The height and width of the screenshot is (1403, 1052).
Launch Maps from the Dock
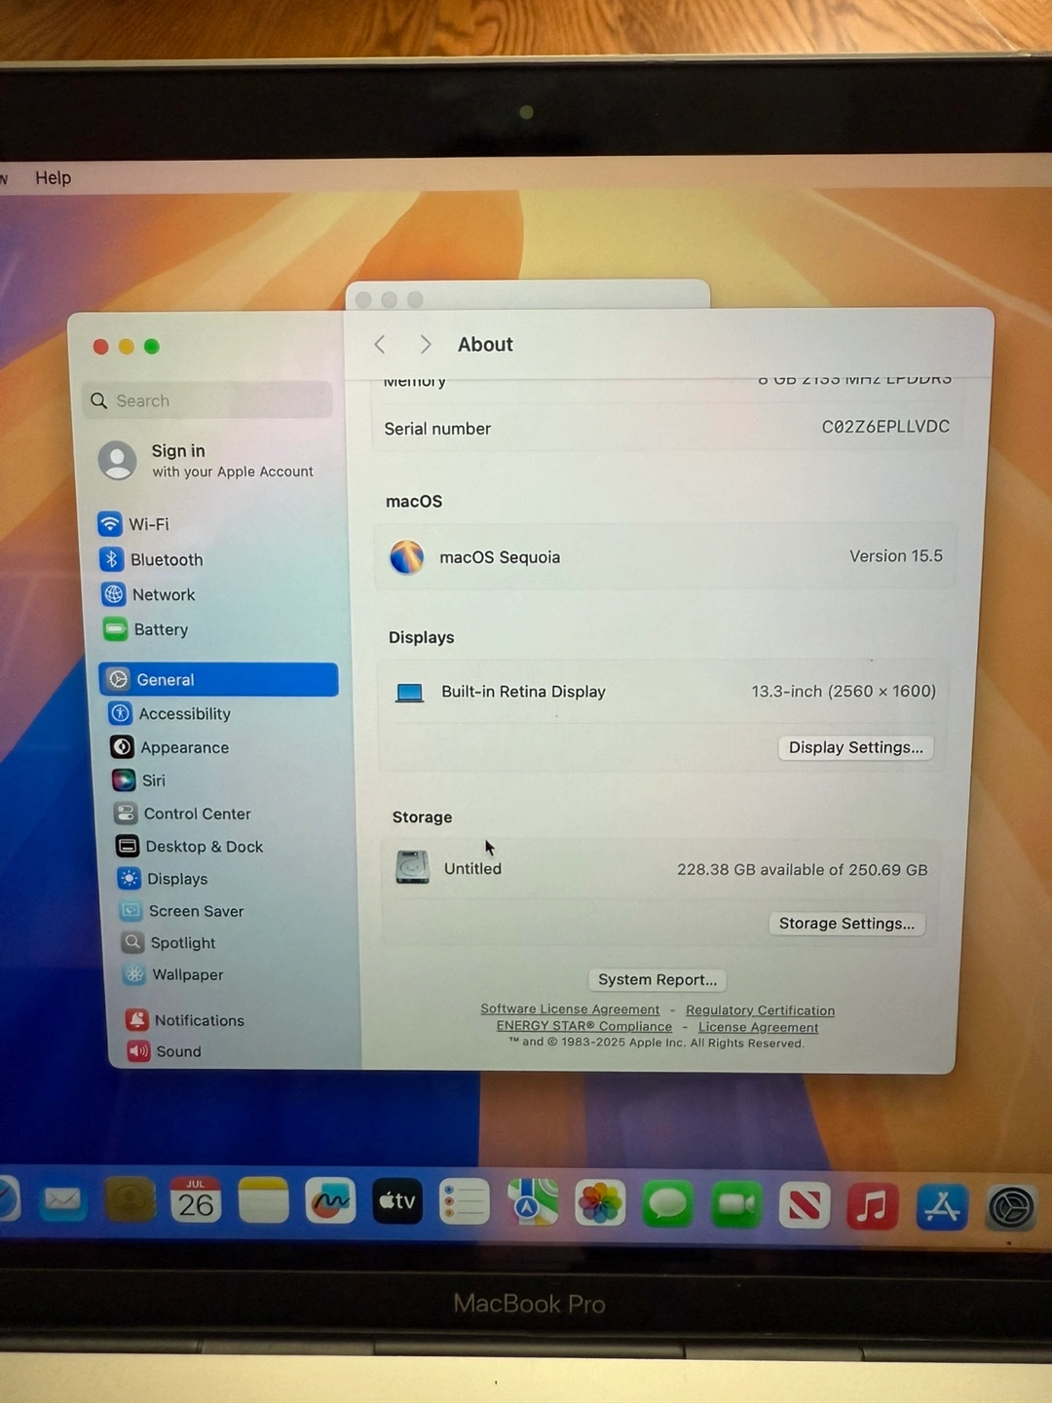click(x=533, y=1202)
